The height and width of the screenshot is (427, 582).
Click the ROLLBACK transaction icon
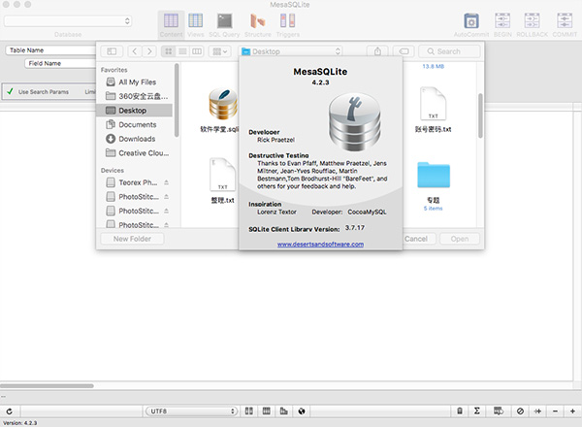532,25
